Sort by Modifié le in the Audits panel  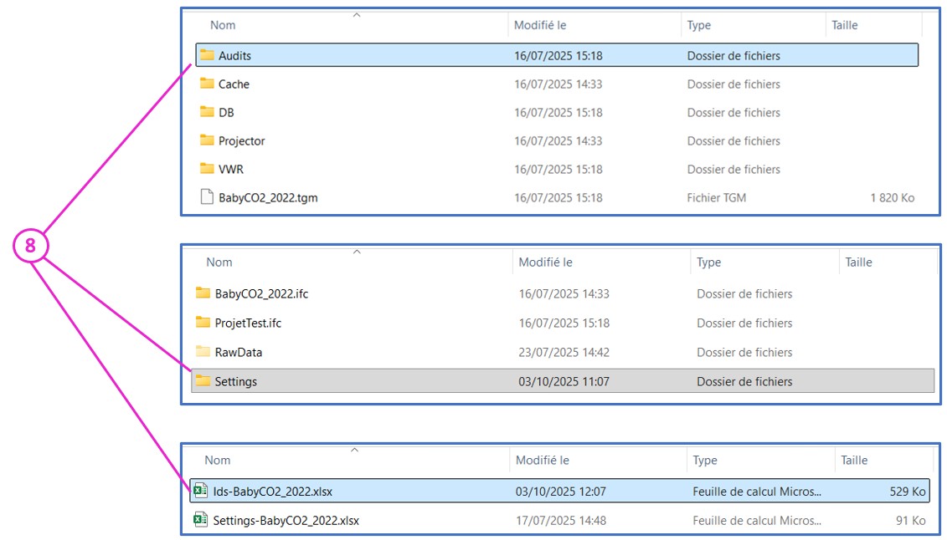(540, 25)
